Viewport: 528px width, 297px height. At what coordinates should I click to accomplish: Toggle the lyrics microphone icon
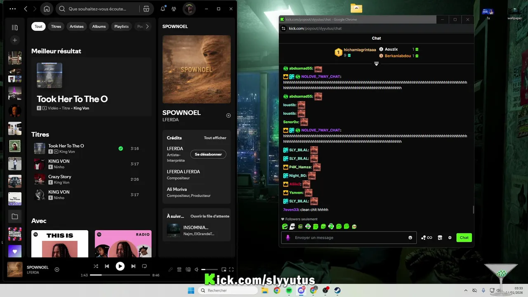tap(170, 270)
